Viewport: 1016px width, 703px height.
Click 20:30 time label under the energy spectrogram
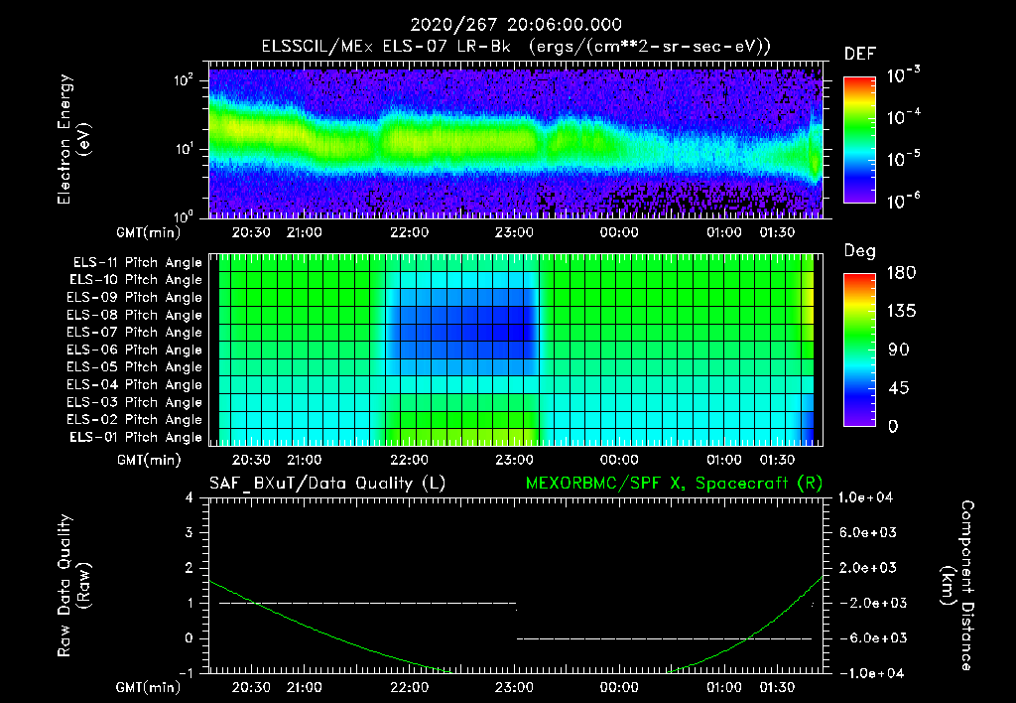point(251,232)
